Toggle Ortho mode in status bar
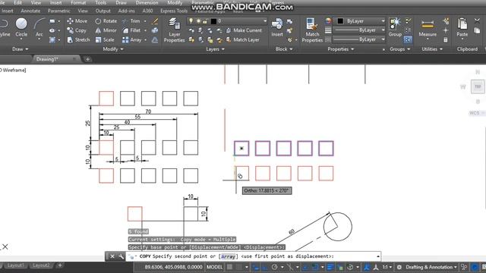486x273 pixels. 264,267
